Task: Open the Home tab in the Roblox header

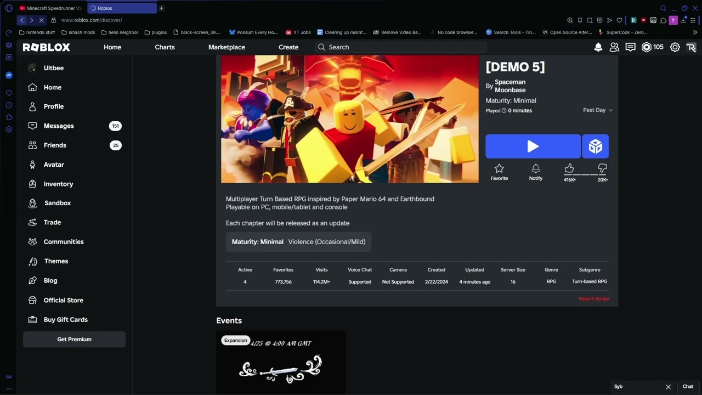Action: [x=112, y=47]
